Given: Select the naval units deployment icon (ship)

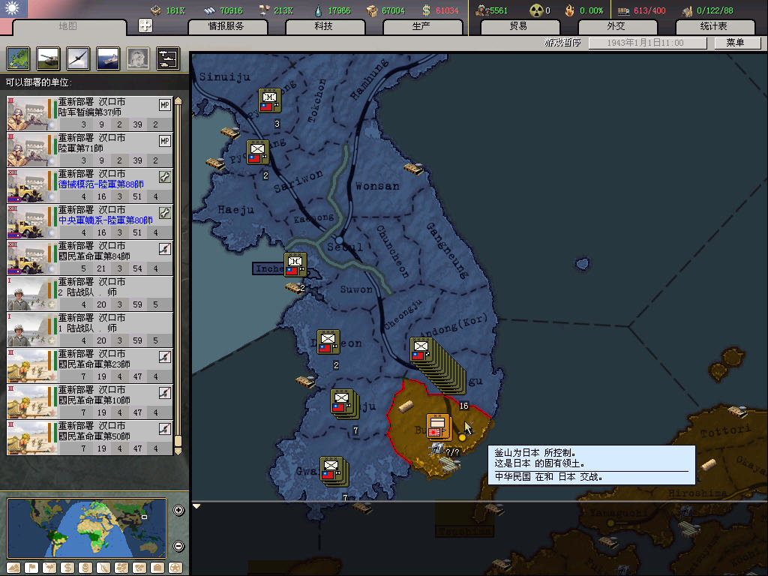Looking at the screenshot, I should (x=107, y=58).
